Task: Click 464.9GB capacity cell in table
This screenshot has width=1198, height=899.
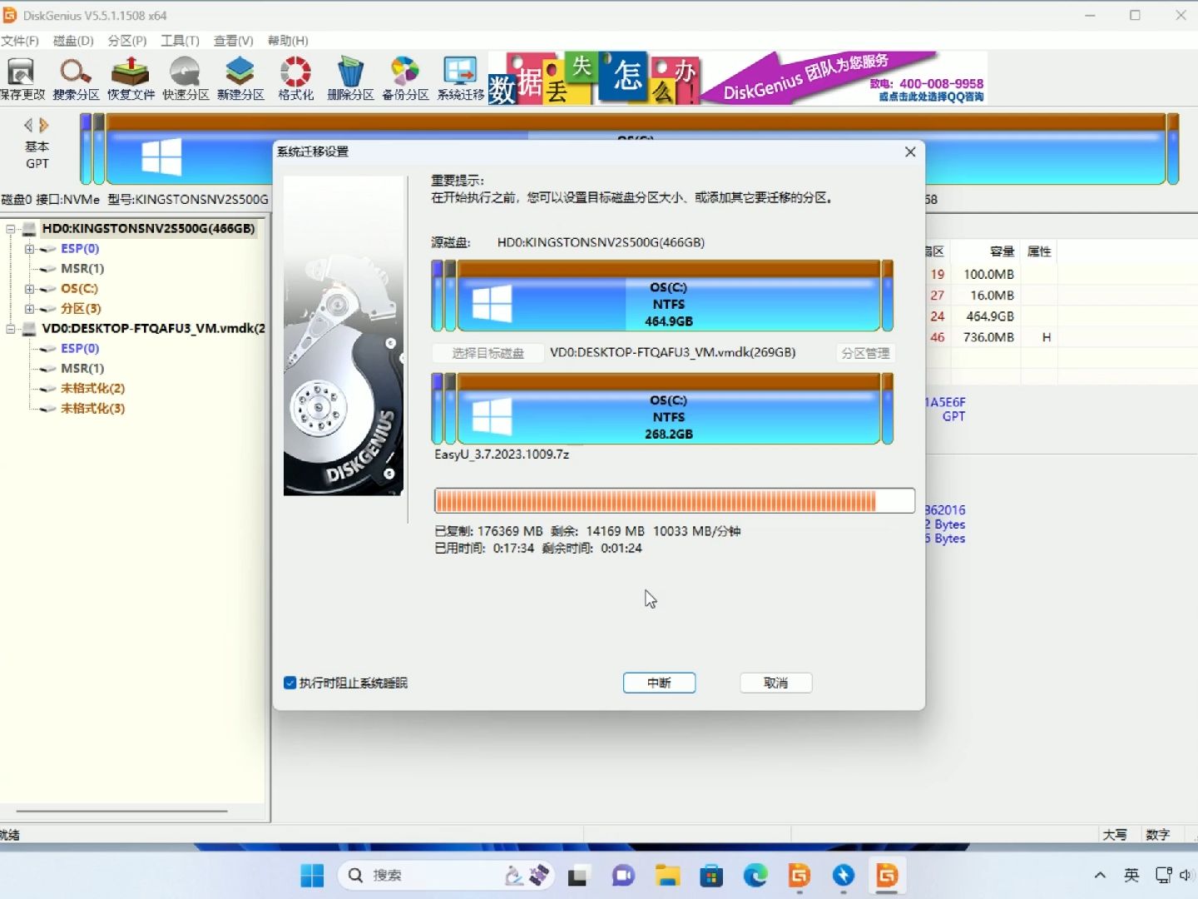Action: (989, 316)
